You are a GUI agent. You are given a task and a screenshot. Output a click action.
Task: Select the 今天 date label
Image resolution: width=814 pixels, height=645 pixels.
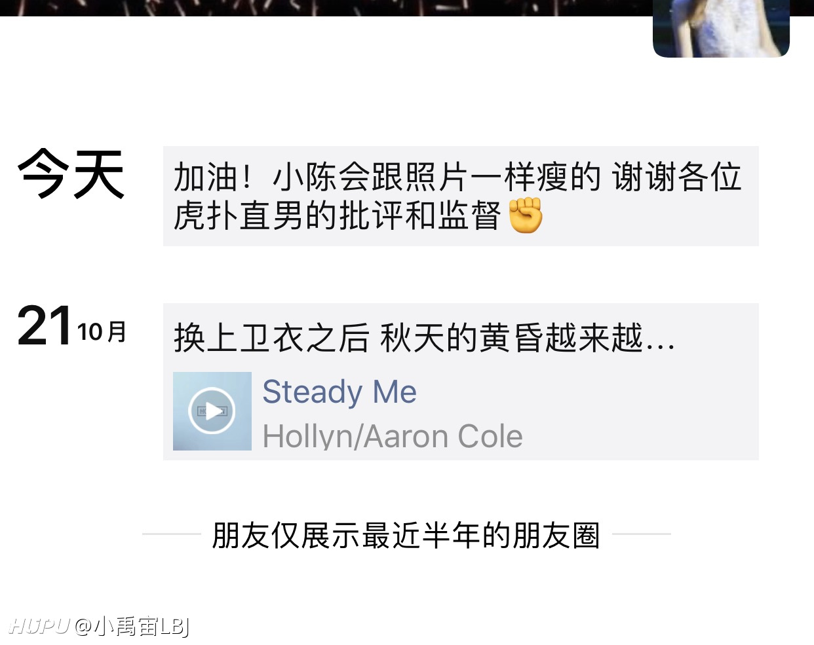(71, 174)
